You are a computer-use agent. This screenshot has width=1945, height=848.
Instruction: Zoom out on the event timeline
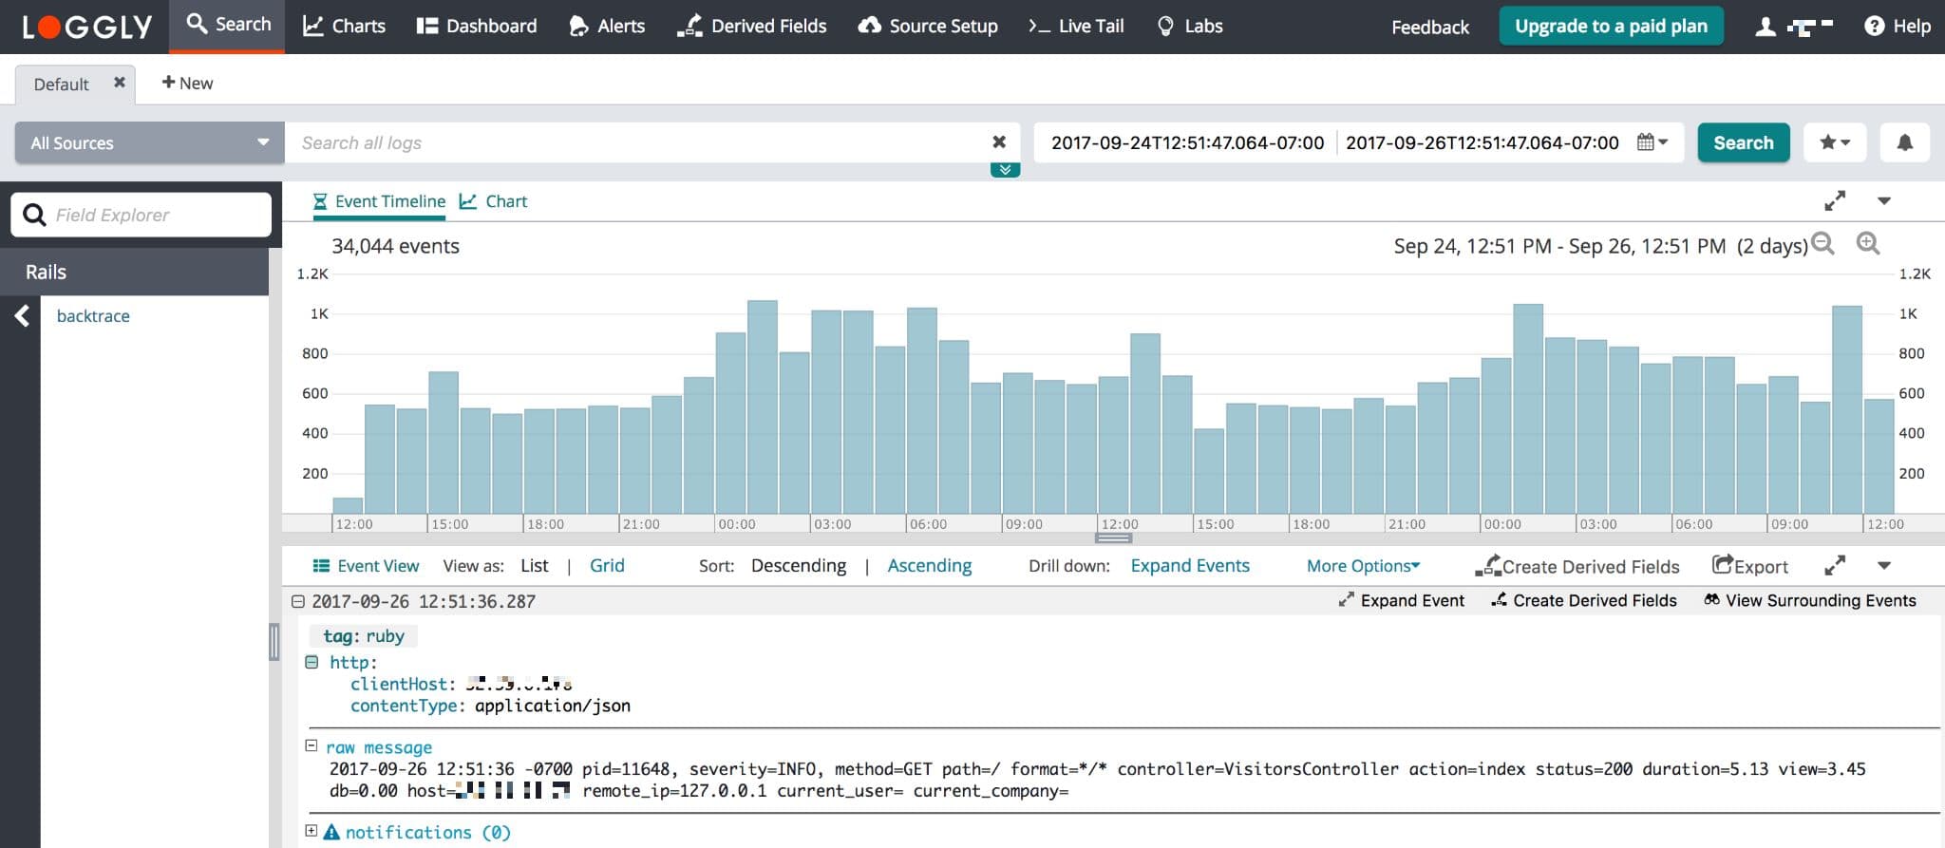click(x=1822, y=243)
